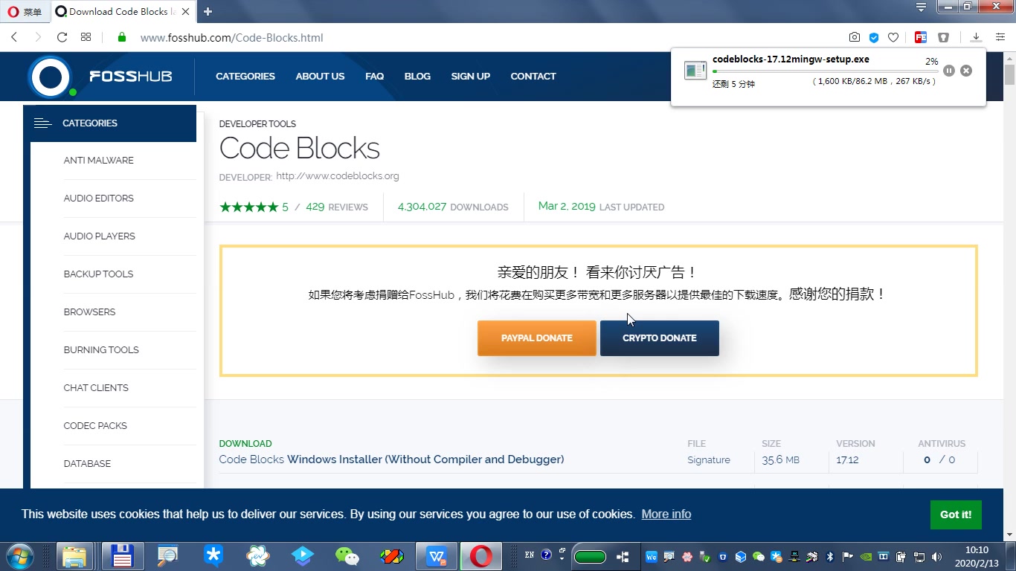Open volume control speaker tray icon

[936, 556]
